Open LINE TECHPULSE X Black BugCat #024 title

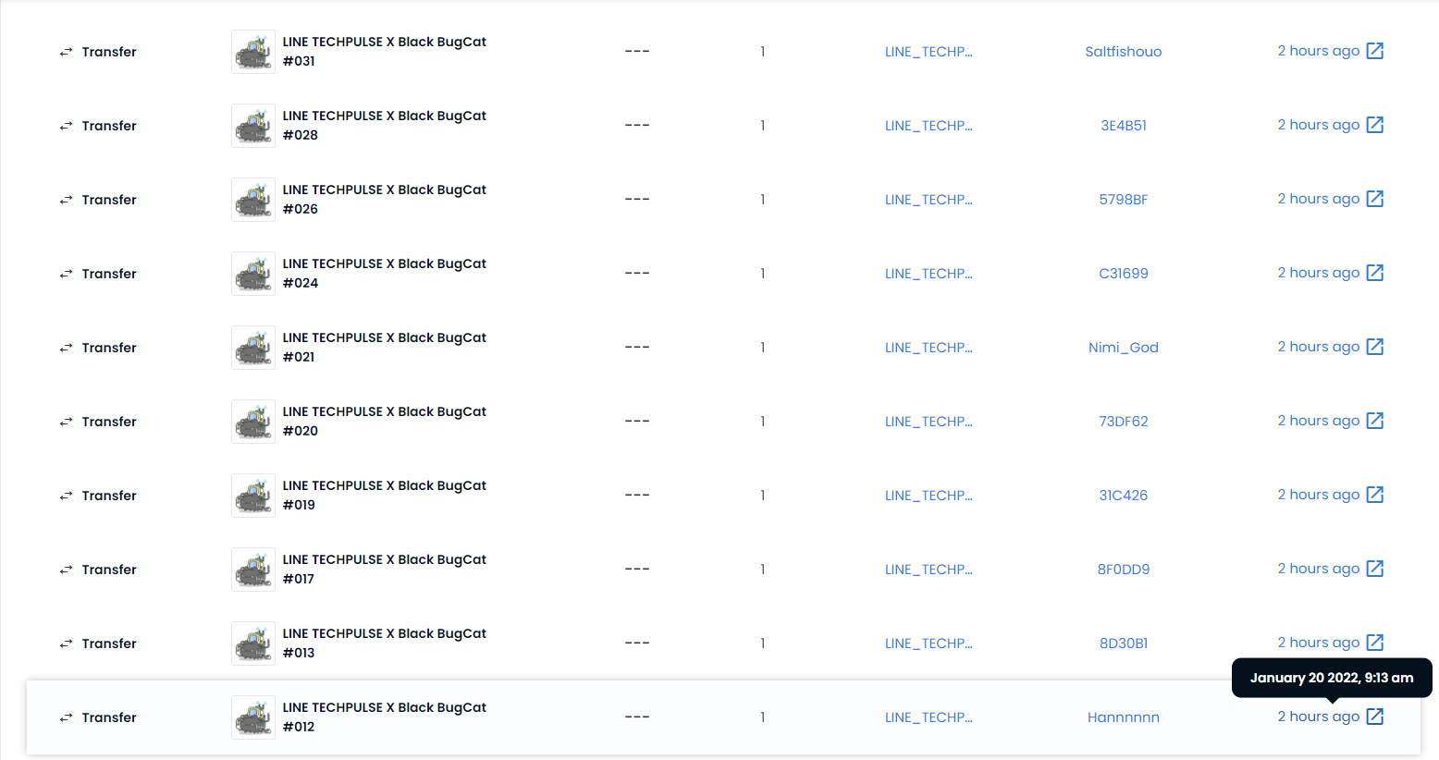(385, 273)
